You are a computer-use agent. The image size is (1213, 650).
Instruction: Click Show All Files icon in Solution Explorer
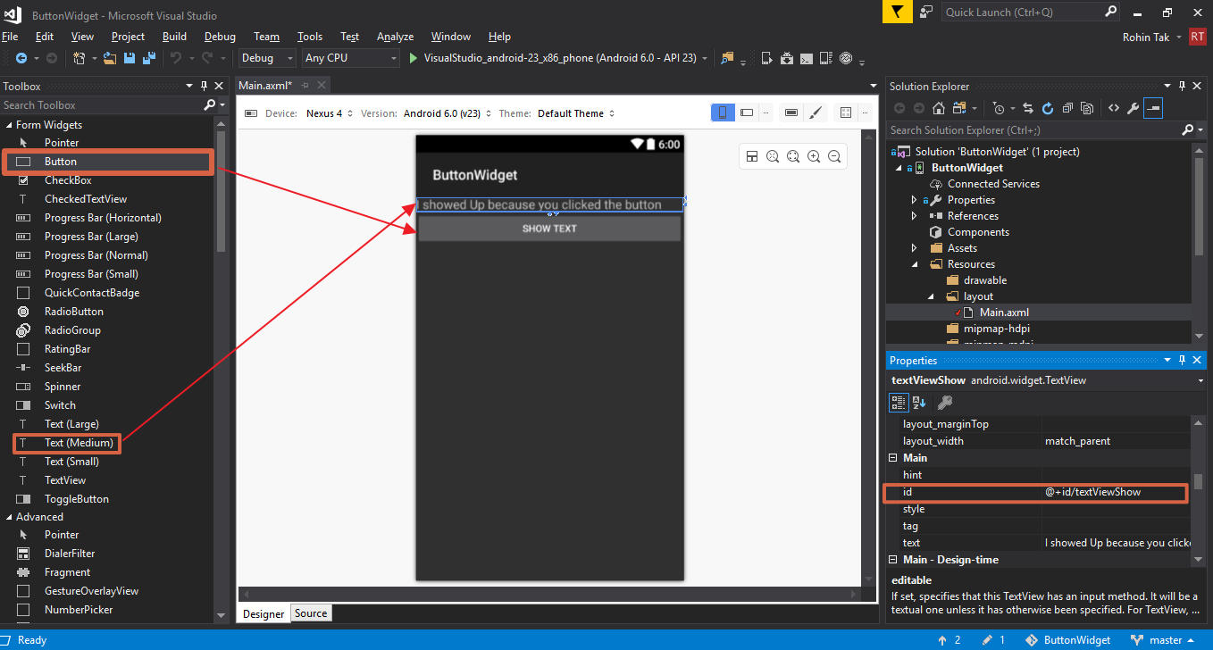1087,108
